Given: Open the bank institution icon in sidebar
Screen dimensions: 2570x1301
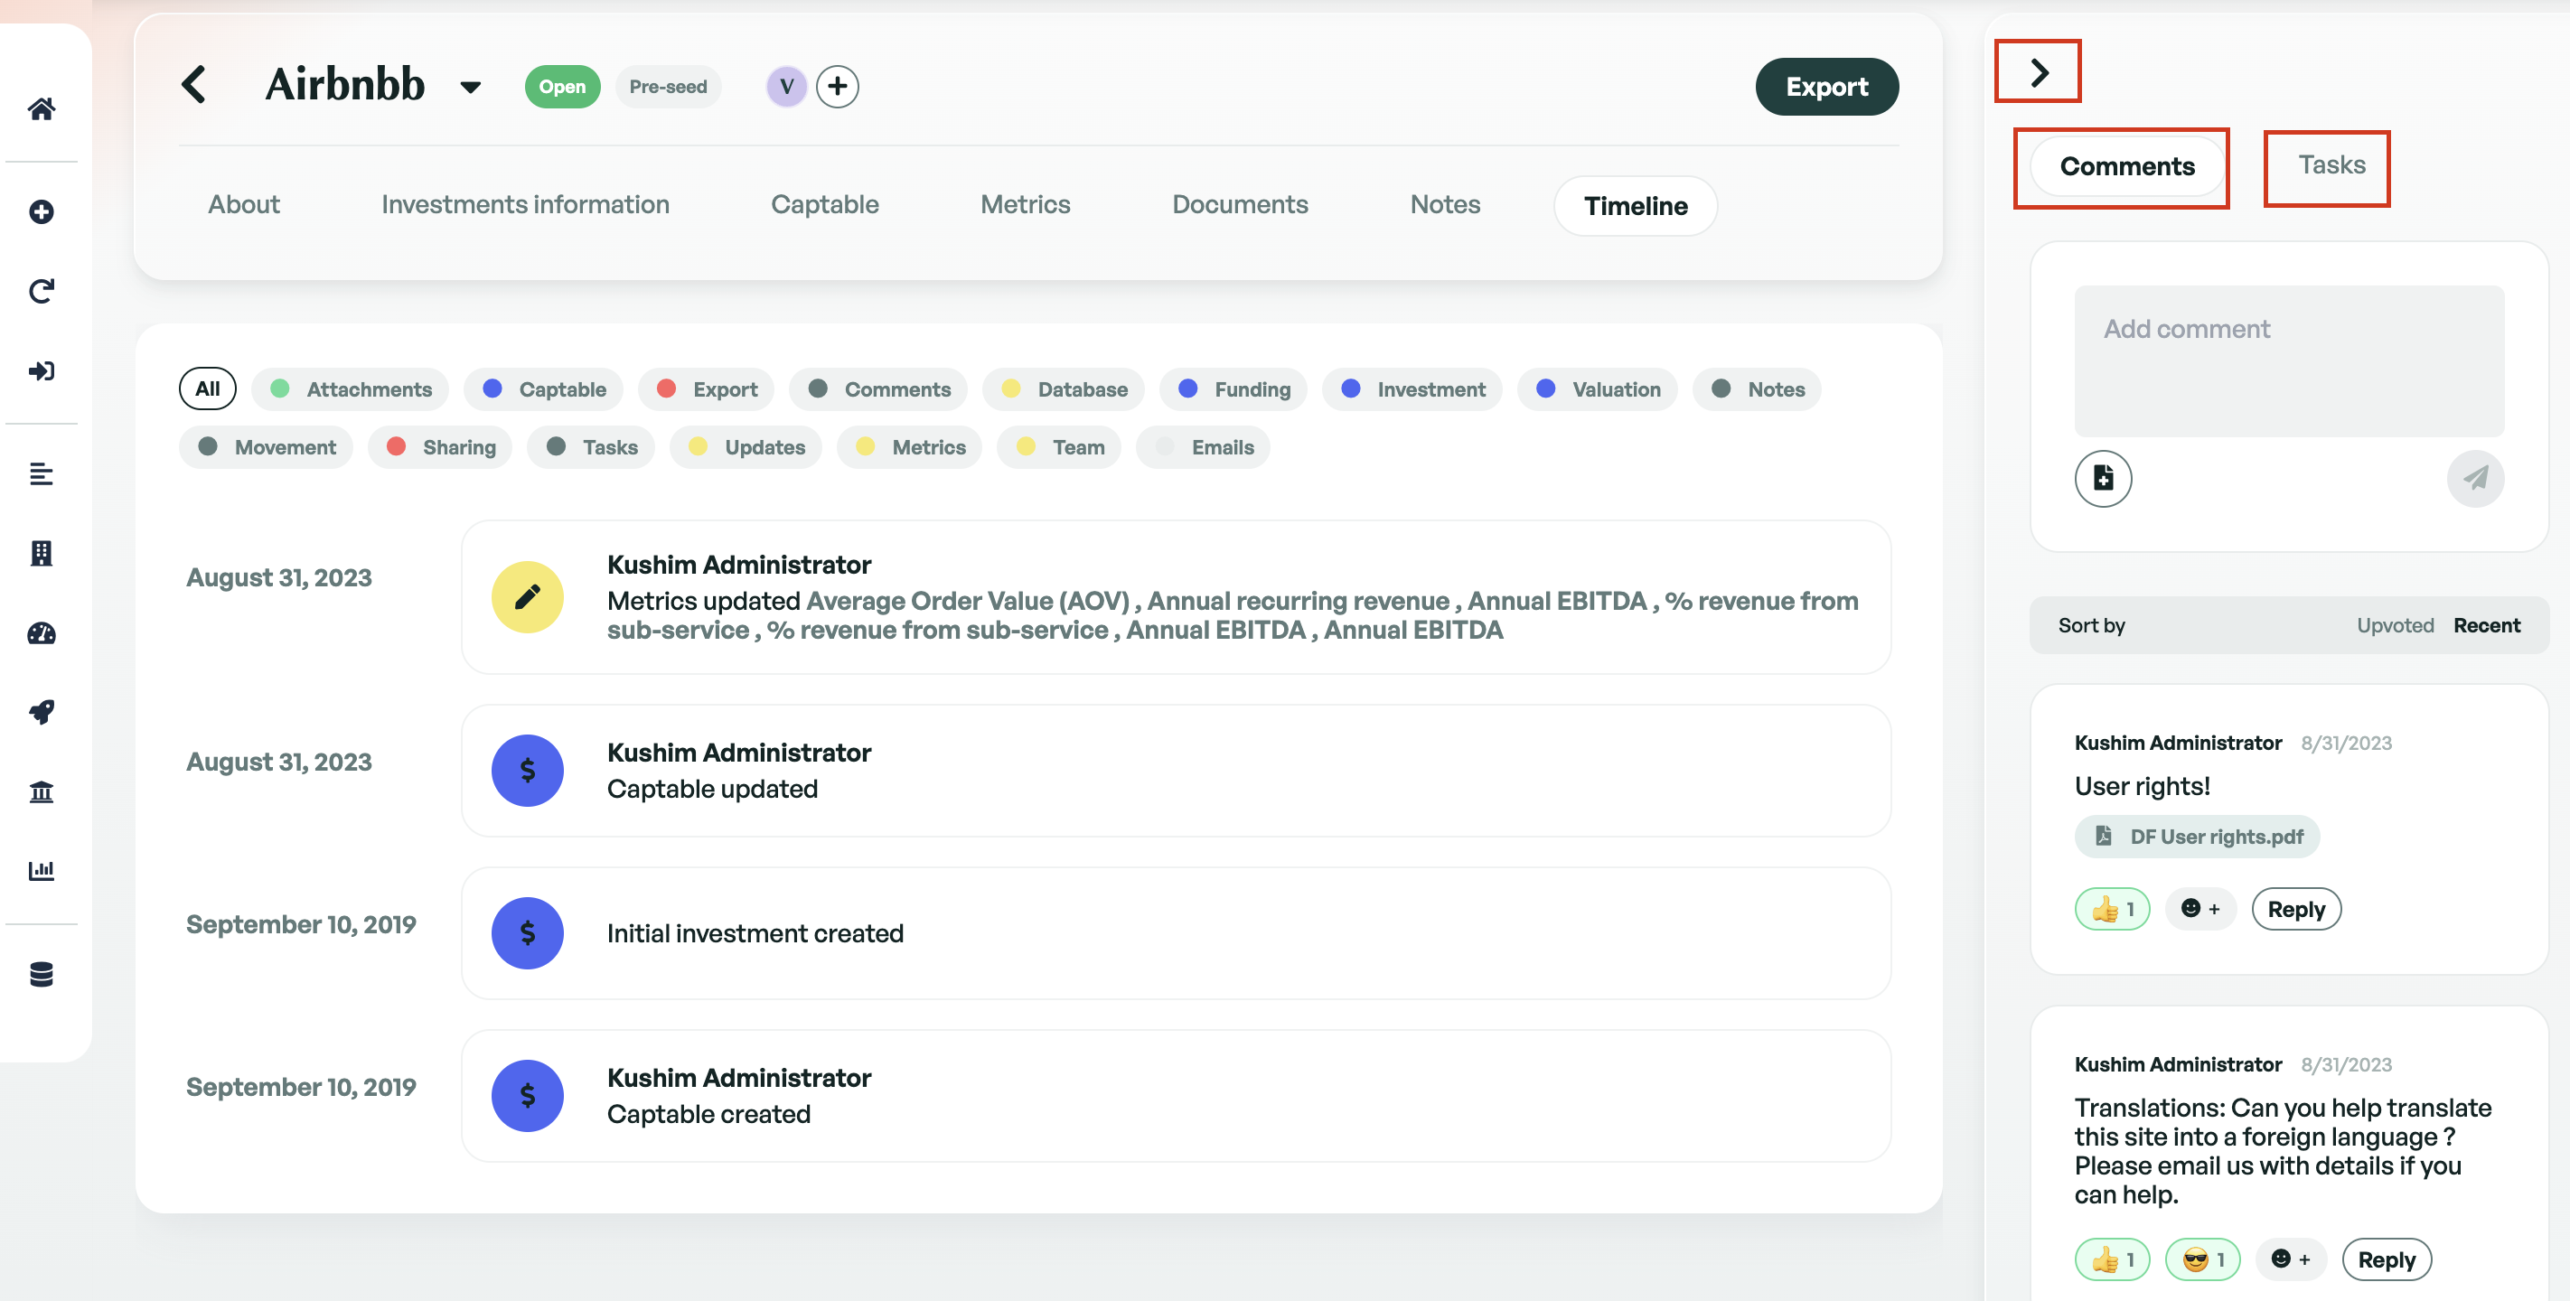Looking at the screenshot, I should point(41,792).
